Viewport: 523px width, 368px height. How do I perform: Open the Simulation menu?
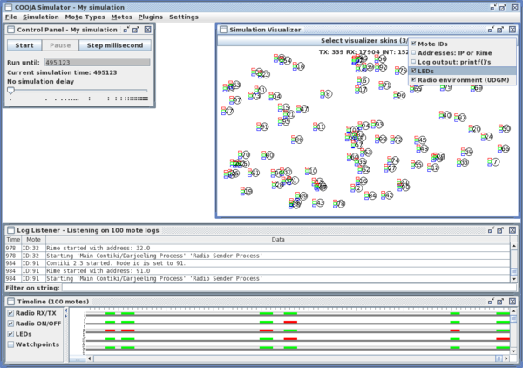[x=40, y=17]
